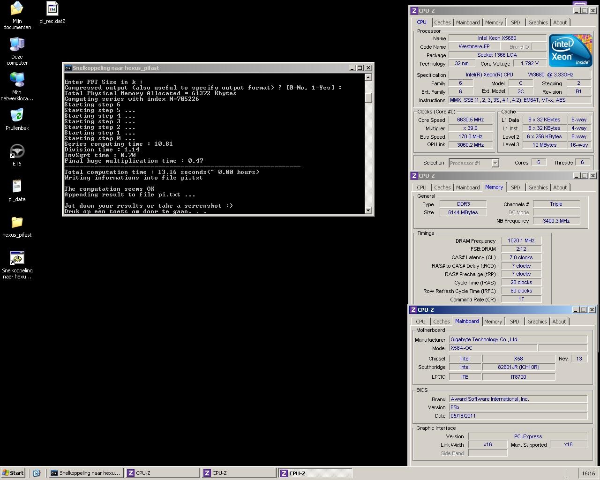Click the Snelkoppeling naar hexus taskbar button

coord(86,473)
